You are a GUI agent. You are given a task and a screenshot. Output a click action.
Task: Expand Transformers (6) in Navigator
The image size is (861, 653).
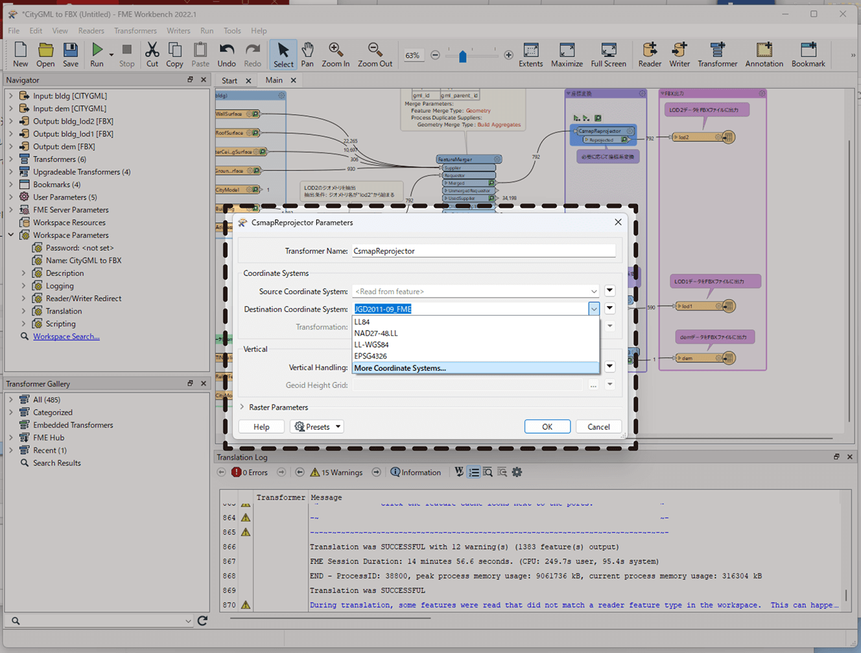(x=10, y=159)
